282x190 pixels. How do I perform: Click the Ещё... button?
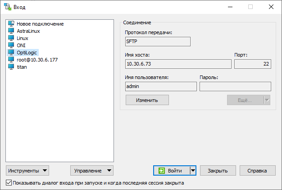point(246,100)
